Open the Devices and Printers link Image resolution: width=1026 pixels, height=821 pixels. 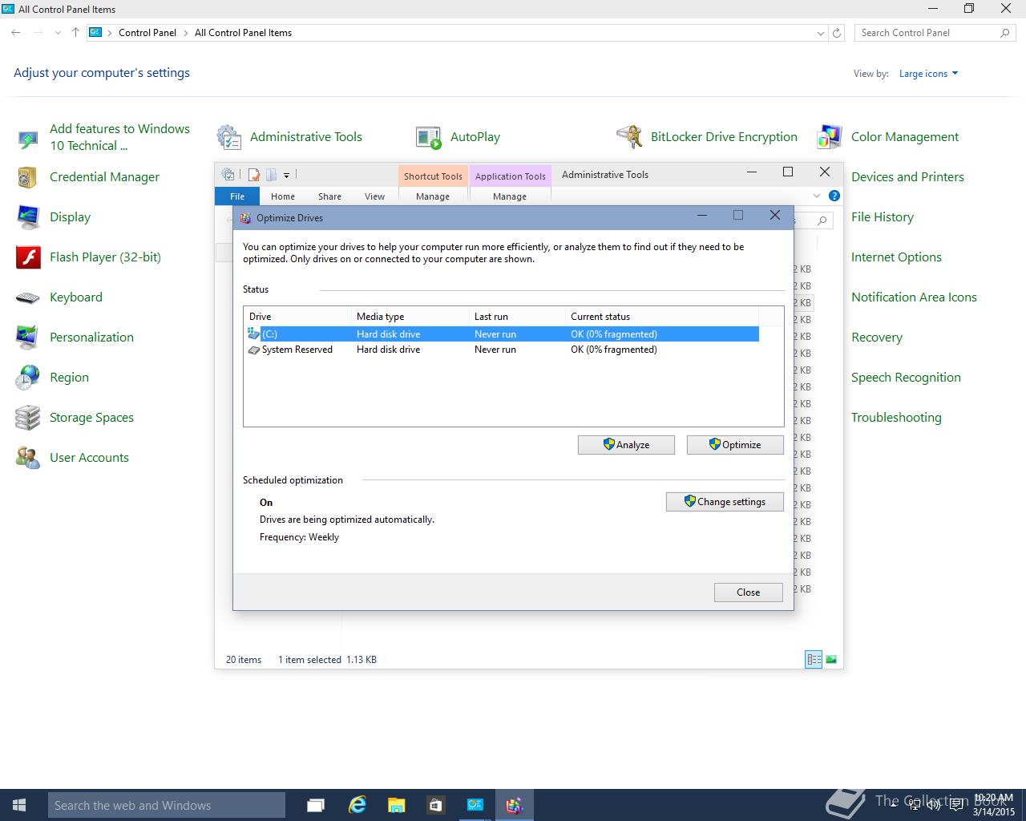[x=907, y=177]
